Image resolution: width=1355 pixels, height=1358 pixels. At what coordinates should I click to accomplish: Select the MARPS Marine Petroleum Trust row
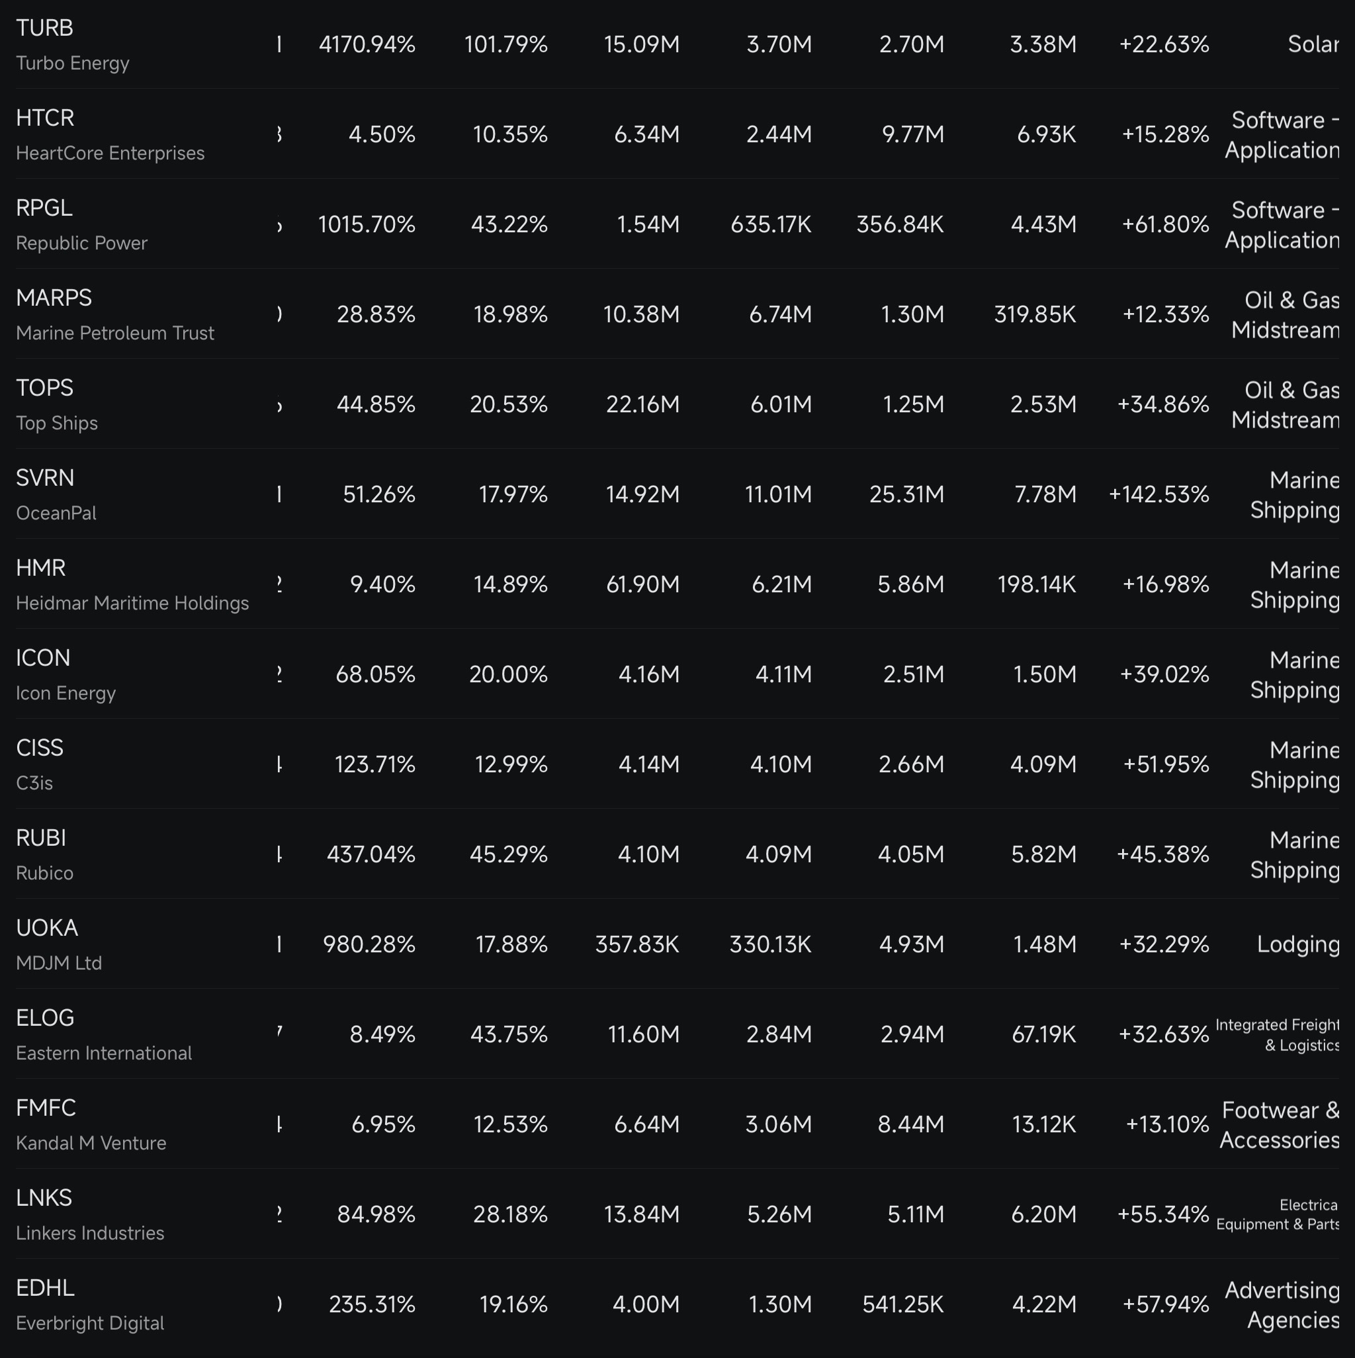point(677,314)
